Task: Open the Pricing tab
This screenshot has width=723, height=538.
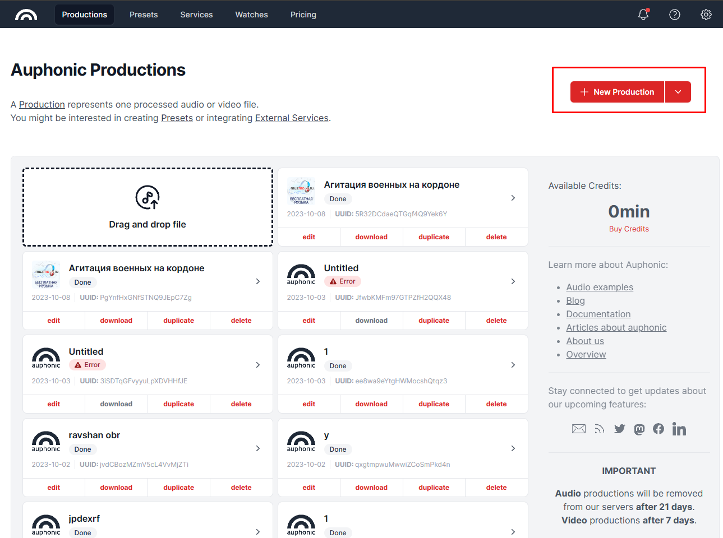Action: click(303, 15)
